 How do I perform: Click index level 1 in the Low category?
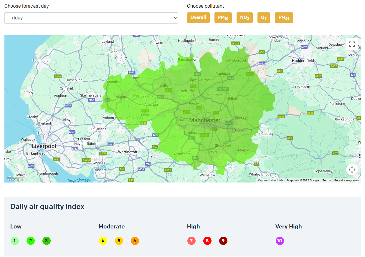(15, 241)
